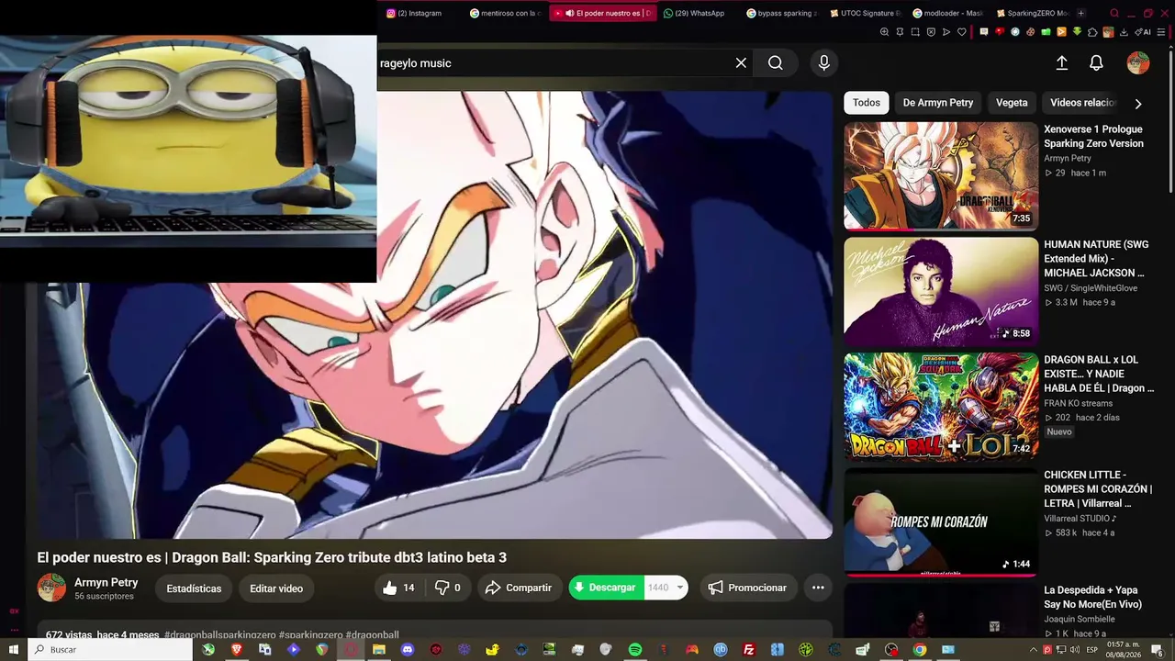Click the heart bookmark icon in toolbar

(x=962, y=32)
